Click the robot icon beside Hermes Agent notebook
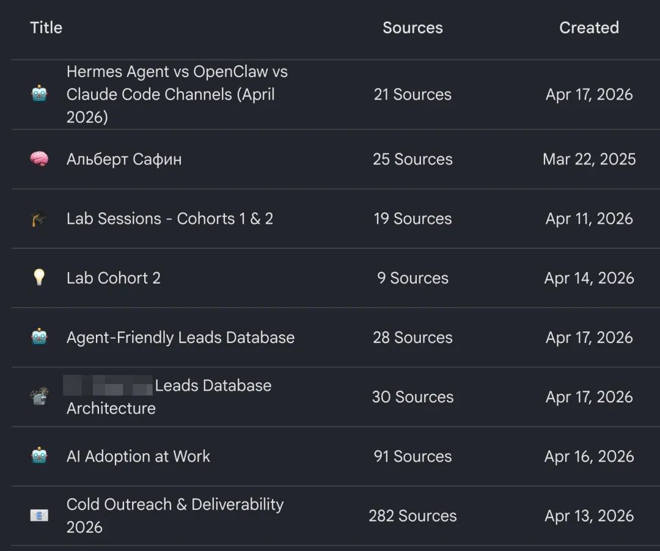The height and width of the screenshot is (551, 660). click(x=39, y=94)
